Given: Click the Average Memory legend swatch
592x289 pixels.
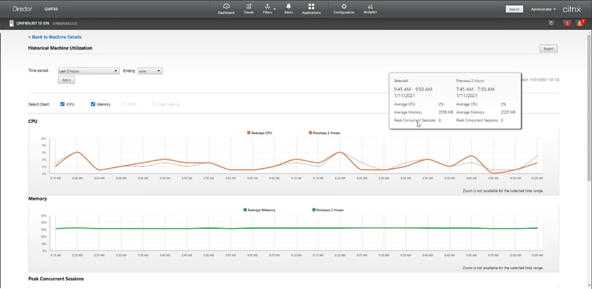Looking at the screenshot, I should coord(245,210).
